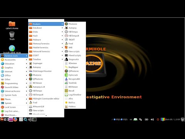This screenshot has width=185, height=139.
Task: Click the red main menu button in taskbar
Action: click(x=2, y=120)
